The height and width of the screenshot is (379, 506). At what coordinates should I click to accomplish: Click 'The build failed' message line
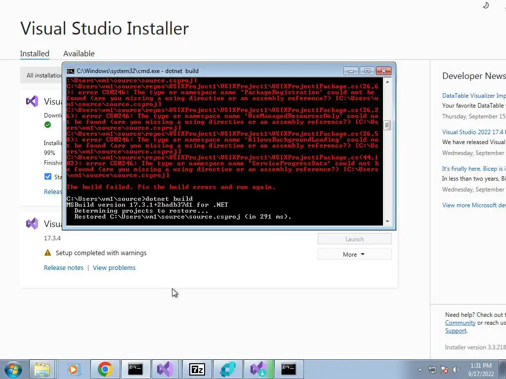tap(171, 187)
